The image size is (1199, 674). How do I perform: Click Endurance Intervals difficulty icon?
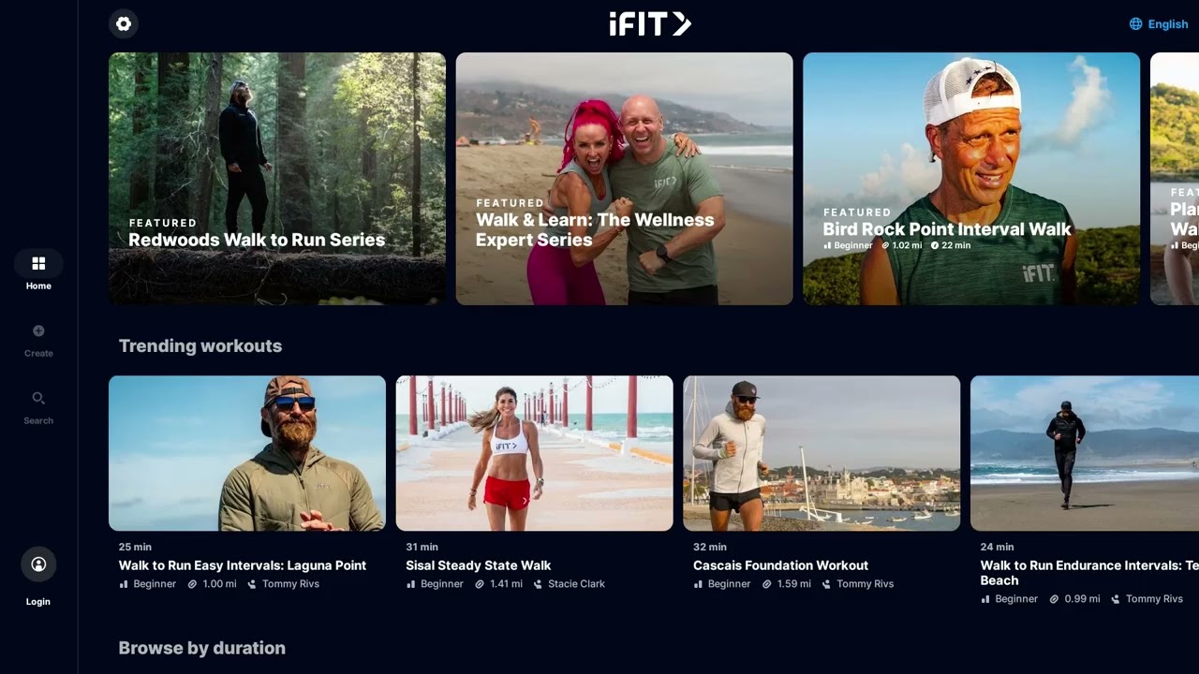(x=985, y=599)
